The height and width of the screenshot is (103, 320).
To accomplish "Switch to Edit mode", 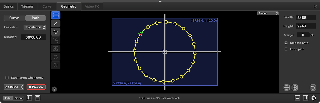I will [x=8, y=98].
